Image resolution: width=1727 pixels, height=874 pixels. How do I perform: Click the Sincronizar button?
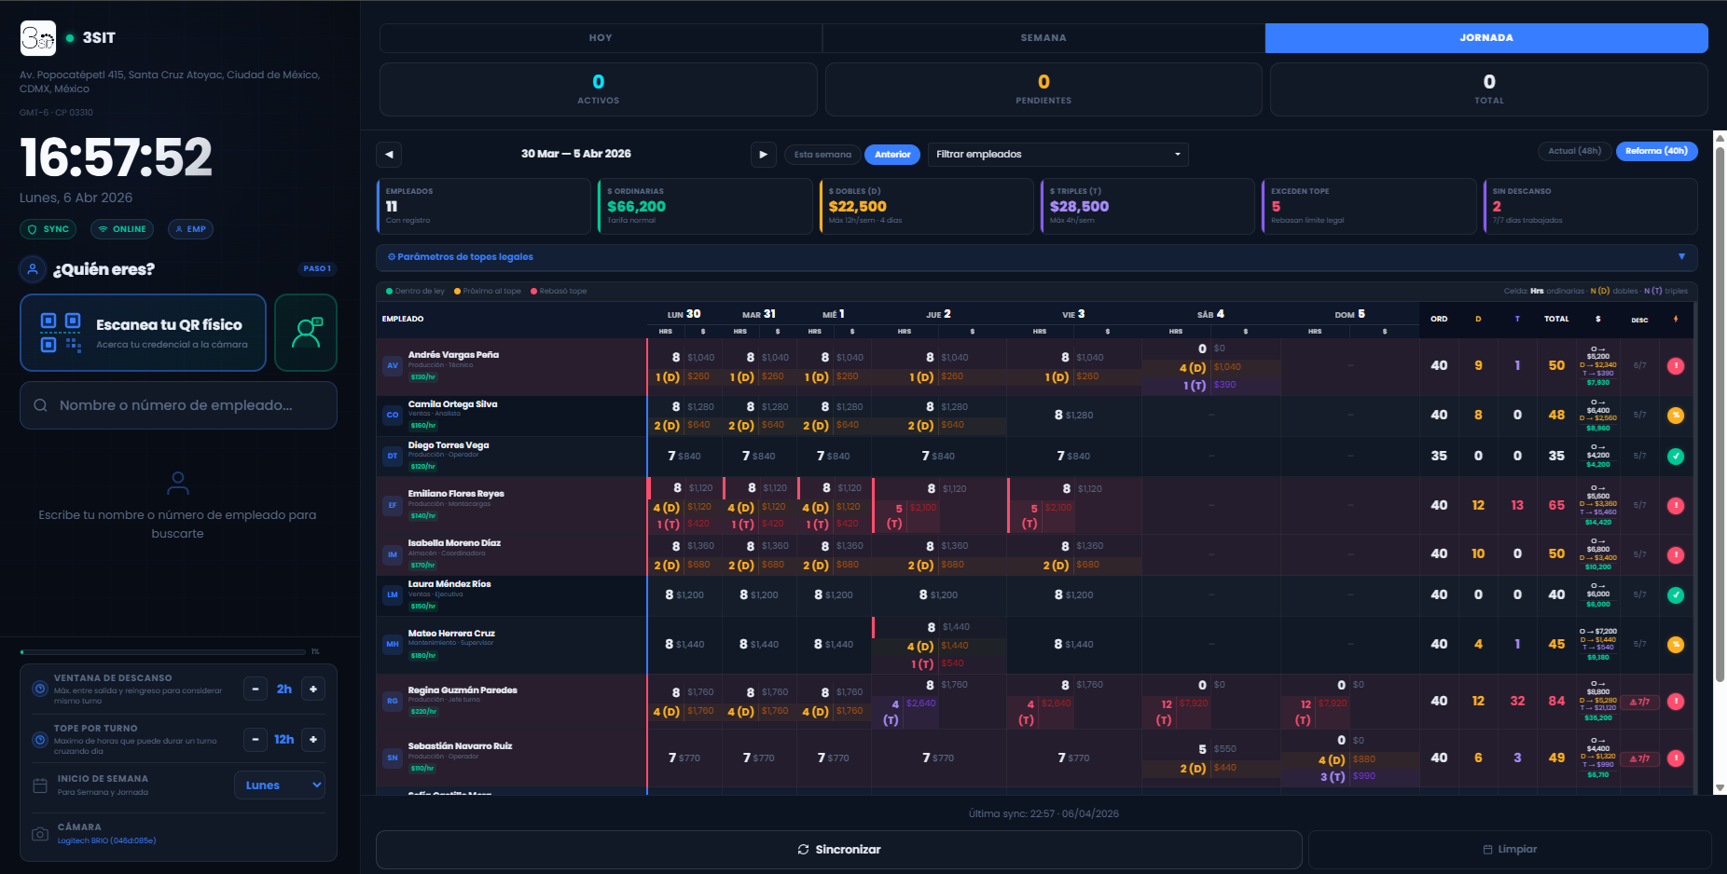[838, 850]
